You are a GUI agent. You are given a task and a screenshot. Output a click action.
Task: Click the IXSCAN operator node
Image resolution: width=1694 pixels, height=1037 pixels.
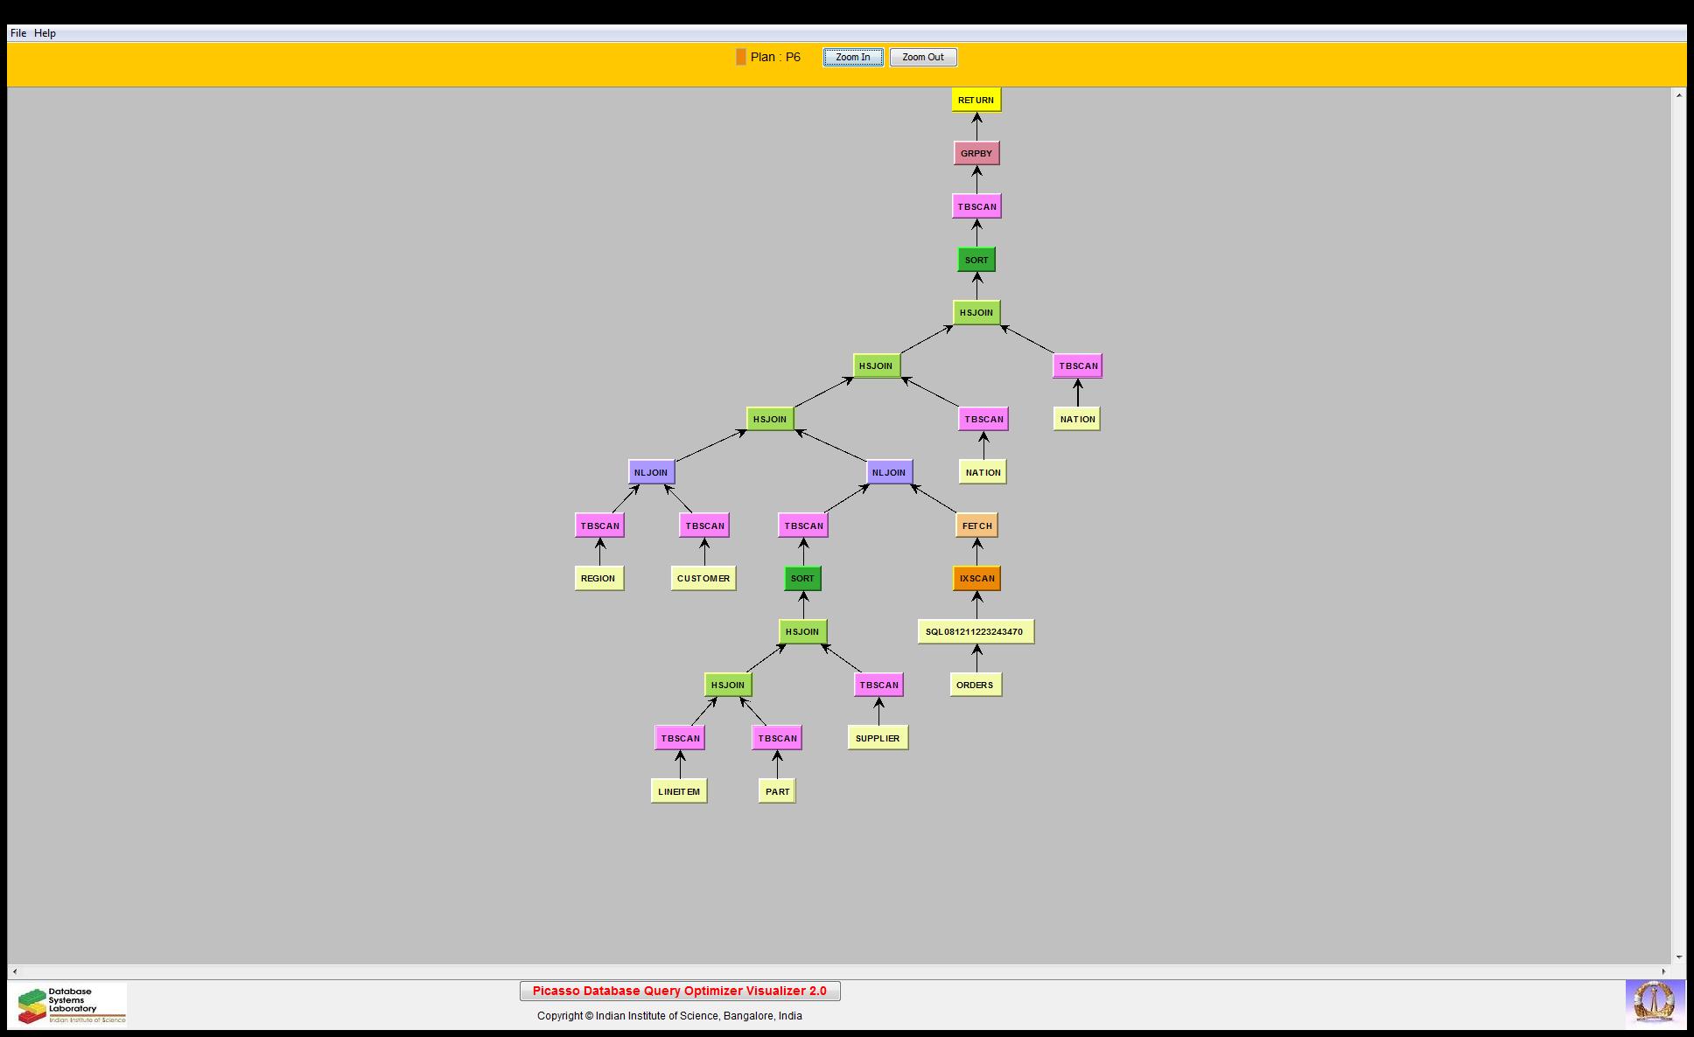[976, 578]
